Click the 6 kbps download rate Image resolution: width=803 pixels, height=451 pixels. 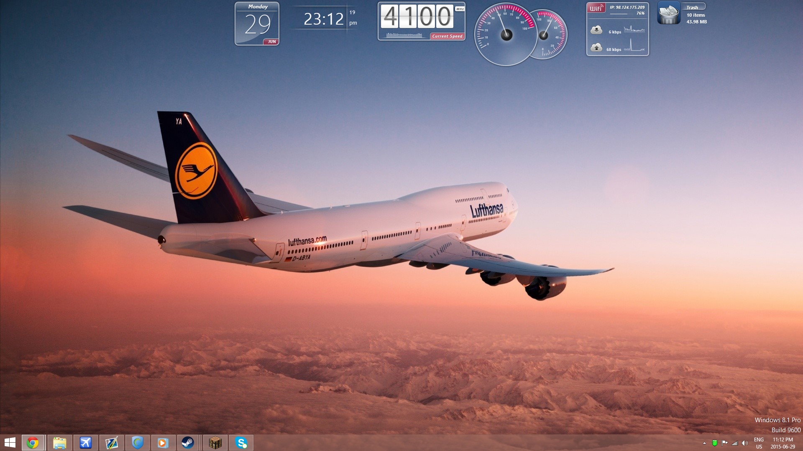(x=615, y=32)
